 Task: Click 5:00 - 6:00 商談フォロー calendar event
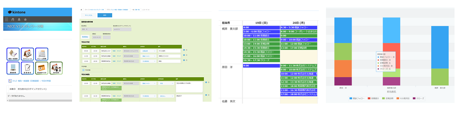click(261, 32)
